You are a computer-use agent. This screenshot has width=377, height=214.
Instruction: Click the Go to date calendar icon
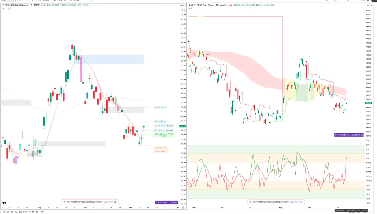43,212
